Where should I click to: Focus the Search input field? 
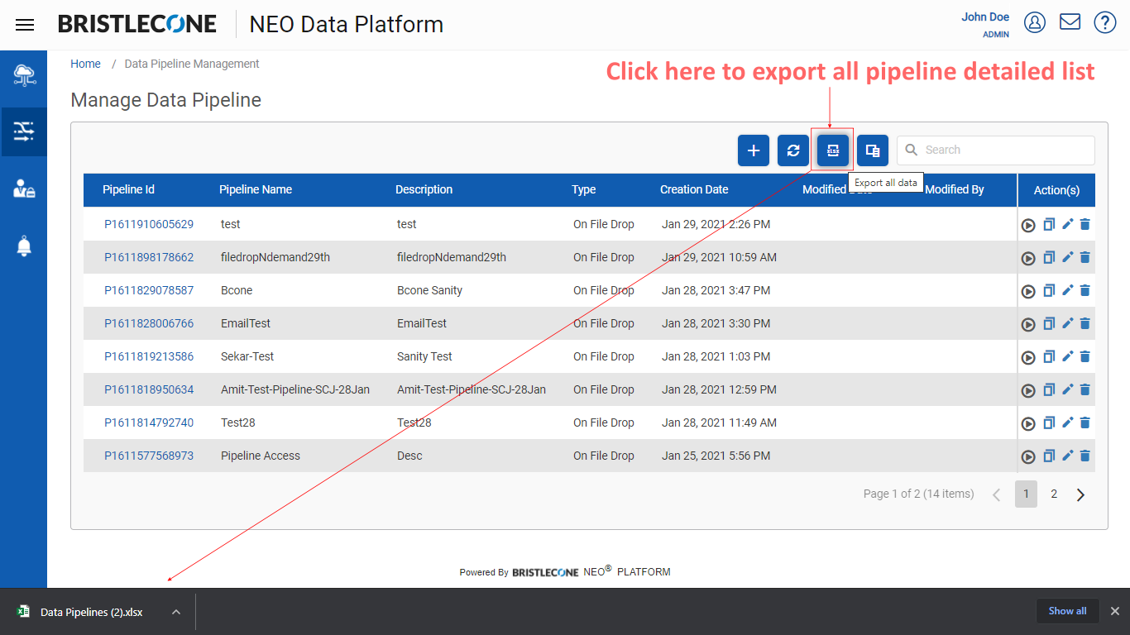pyautogui.click(x=996, y=150)
